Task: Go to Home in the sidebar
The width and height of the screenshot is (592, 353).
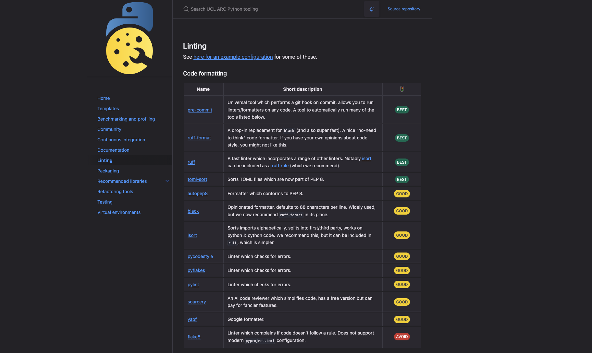Action: point(104,98)
